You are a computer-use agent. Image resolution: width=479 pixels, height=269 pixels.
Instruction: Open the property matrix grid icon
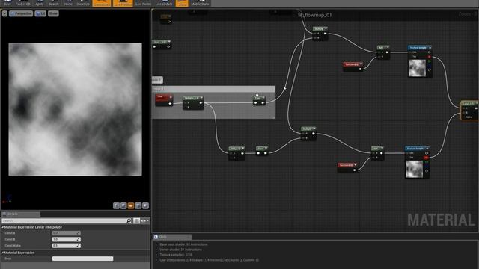pos(136,220)
